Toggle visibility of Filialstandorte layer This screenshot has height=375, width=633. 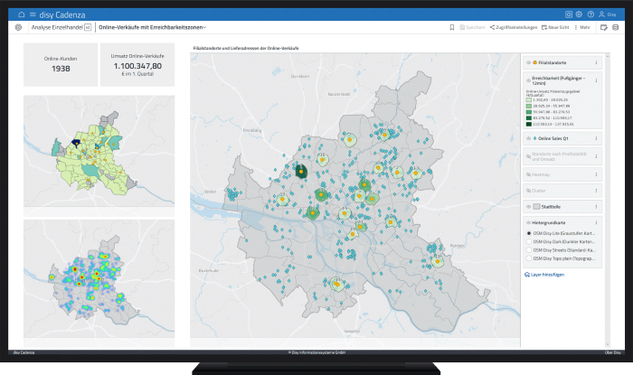(528, 62)
